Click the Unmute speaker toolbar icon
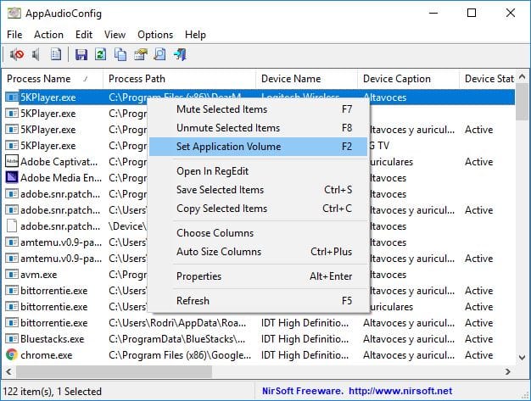 pos(36,54)
